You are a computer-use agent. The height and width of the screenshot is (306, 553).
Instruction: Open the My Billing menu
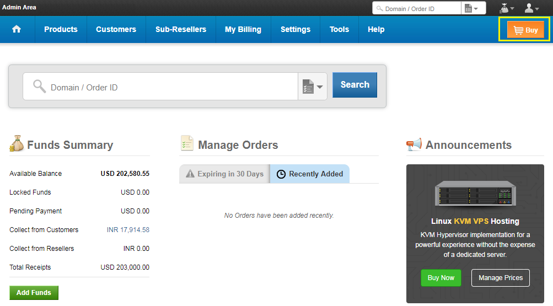[243, 30]
